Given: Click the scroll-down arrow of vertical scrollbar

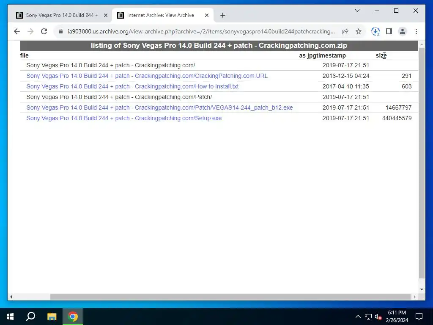Looking at the screenshot, I should coord(422,289).
